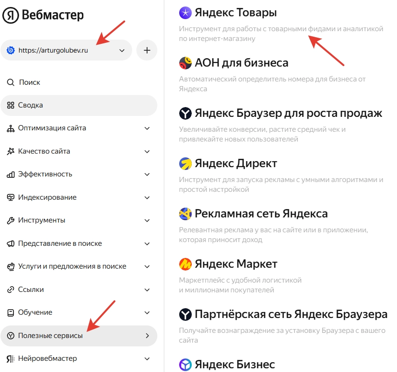The image size is (397, 372).
Task: Click the Yandex Products purple star icon
Action: (185, 13)
